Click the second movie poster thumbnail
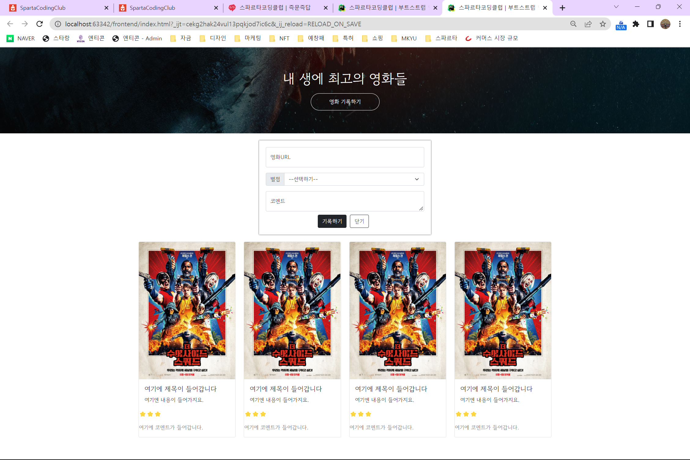This screenshot has width=690, height=460. point(292,310)
